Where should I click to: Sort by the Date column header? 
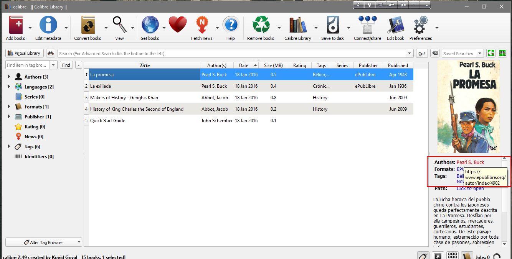click(x=246, y=65)
